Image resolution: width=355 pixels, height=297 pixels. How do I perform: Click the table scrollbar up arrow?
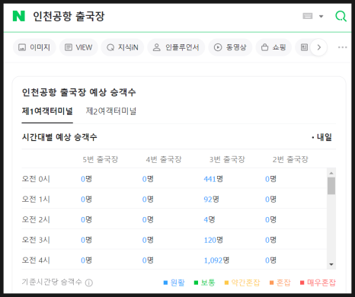(331, 173)
